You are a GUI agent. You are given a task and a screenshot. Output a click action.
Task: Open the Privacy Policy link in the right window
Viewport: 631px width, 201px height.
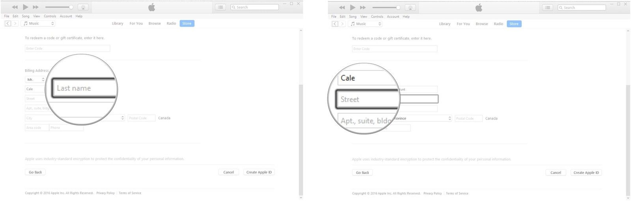(x=433, y=194)
